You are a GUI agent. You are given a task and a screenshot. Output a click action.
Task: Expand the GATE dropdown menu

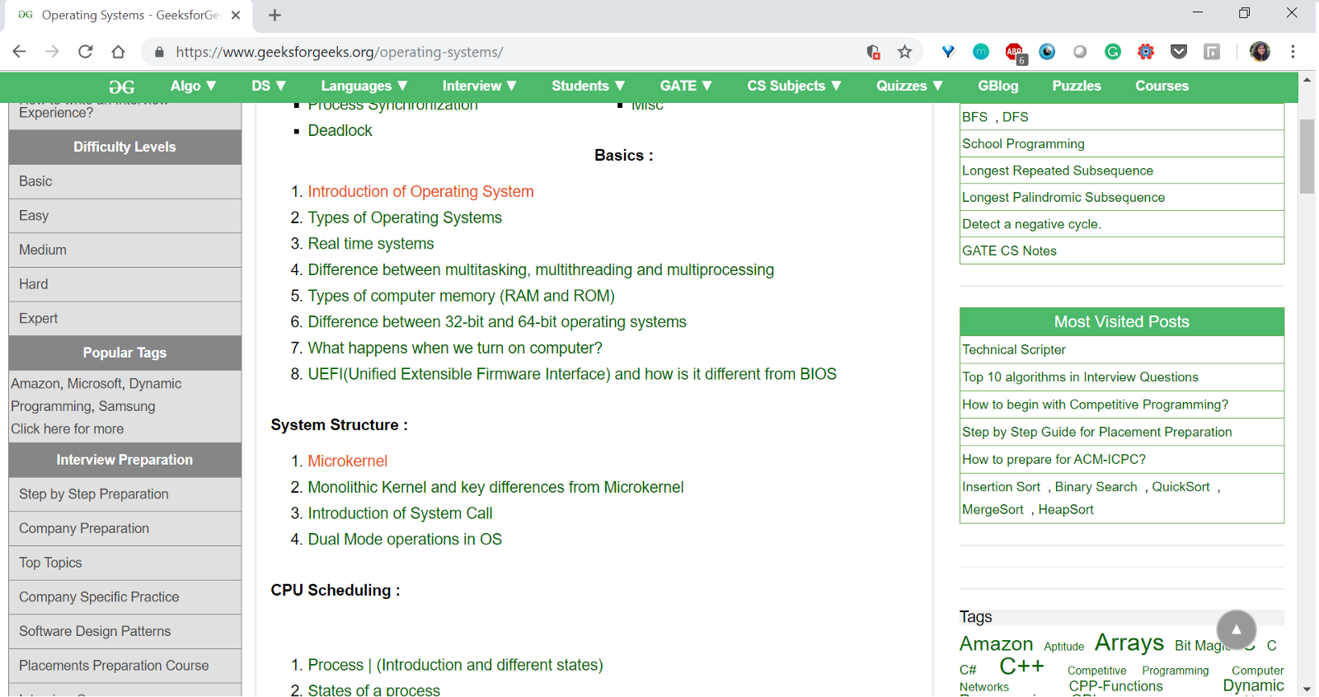click(686, 86)
